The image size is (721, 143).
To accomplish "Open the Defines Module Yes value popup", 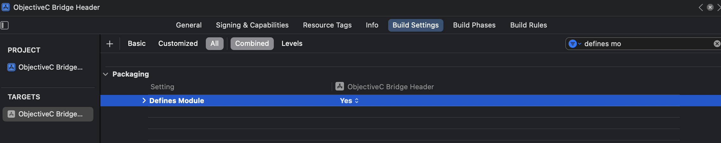I will point(349,101).
